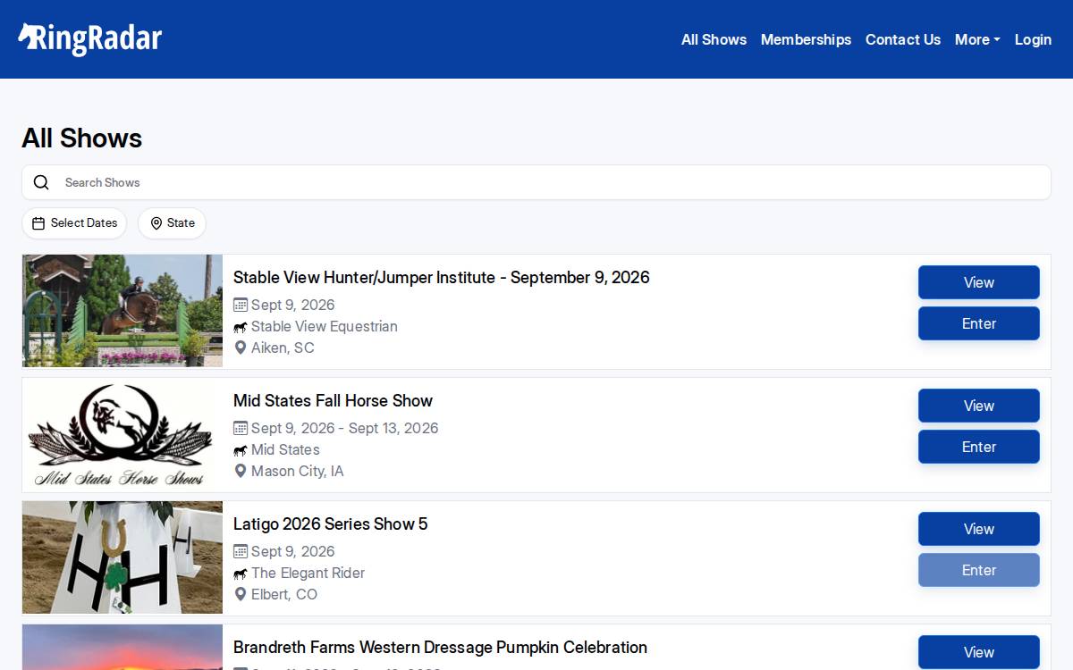The height and width of the screenshot is (670, 1073).
Task: Click the "Latigo 2026 Series Show 5" title
Action: pyautogui.click(x=331, y=524)
